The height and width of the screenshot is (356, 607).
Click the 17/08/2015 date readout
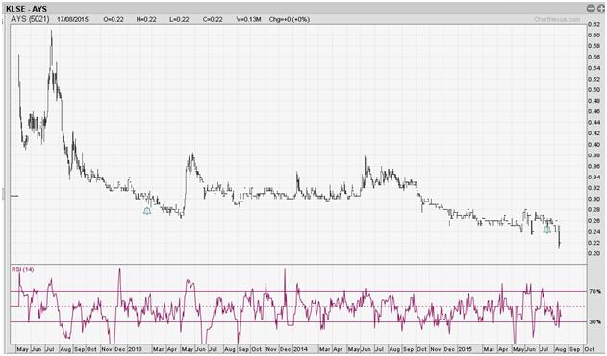tap(72, 19)
